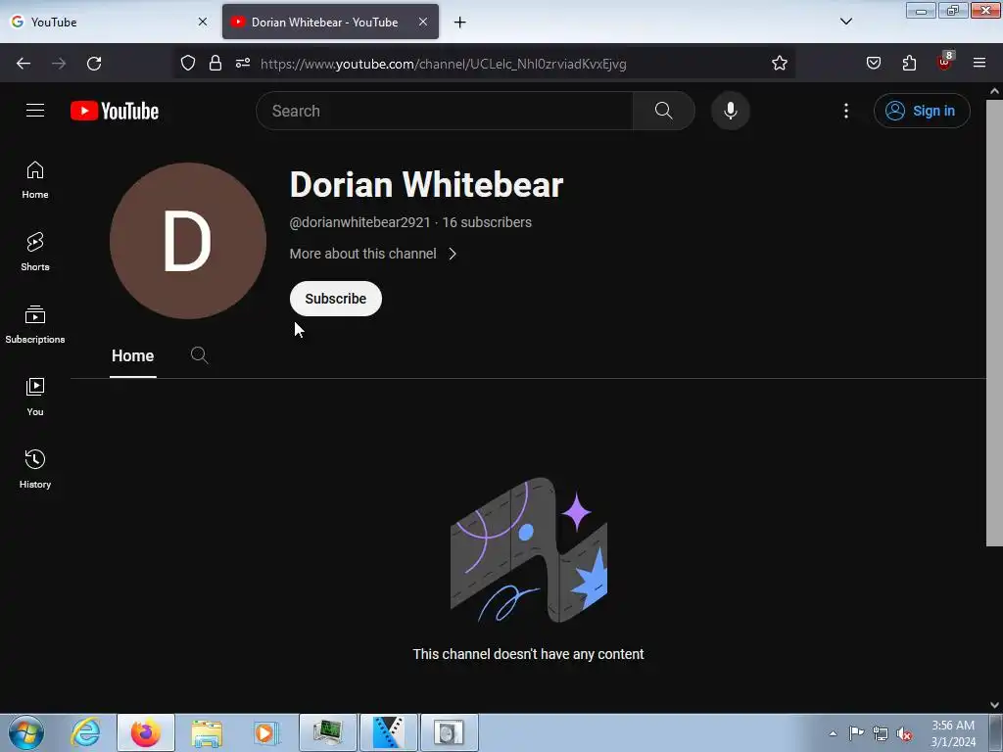Click This channel doesn't have any content text
Viewport: 1003px width, 752px height.
(x=528, y=654)
